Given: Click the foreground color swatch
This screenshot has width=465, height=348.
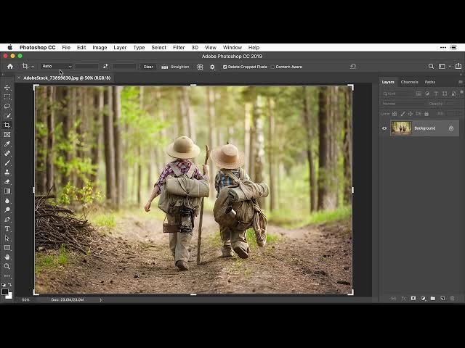Looking at the screenshot, I should [7, 292].
